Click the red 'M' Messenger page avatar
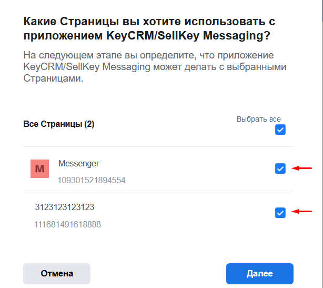Image resolution: width=323 pixels, height=288 pixels. click(39, 168)
